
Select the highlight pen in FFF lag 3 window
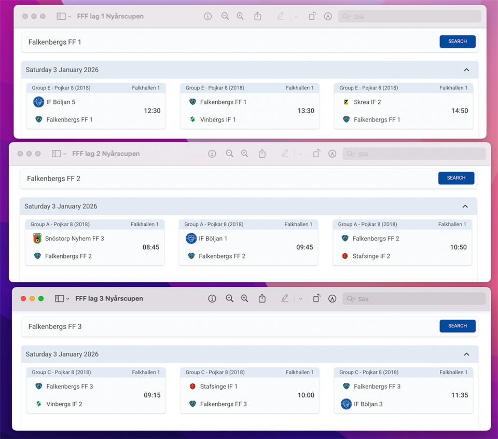[284, 298]
